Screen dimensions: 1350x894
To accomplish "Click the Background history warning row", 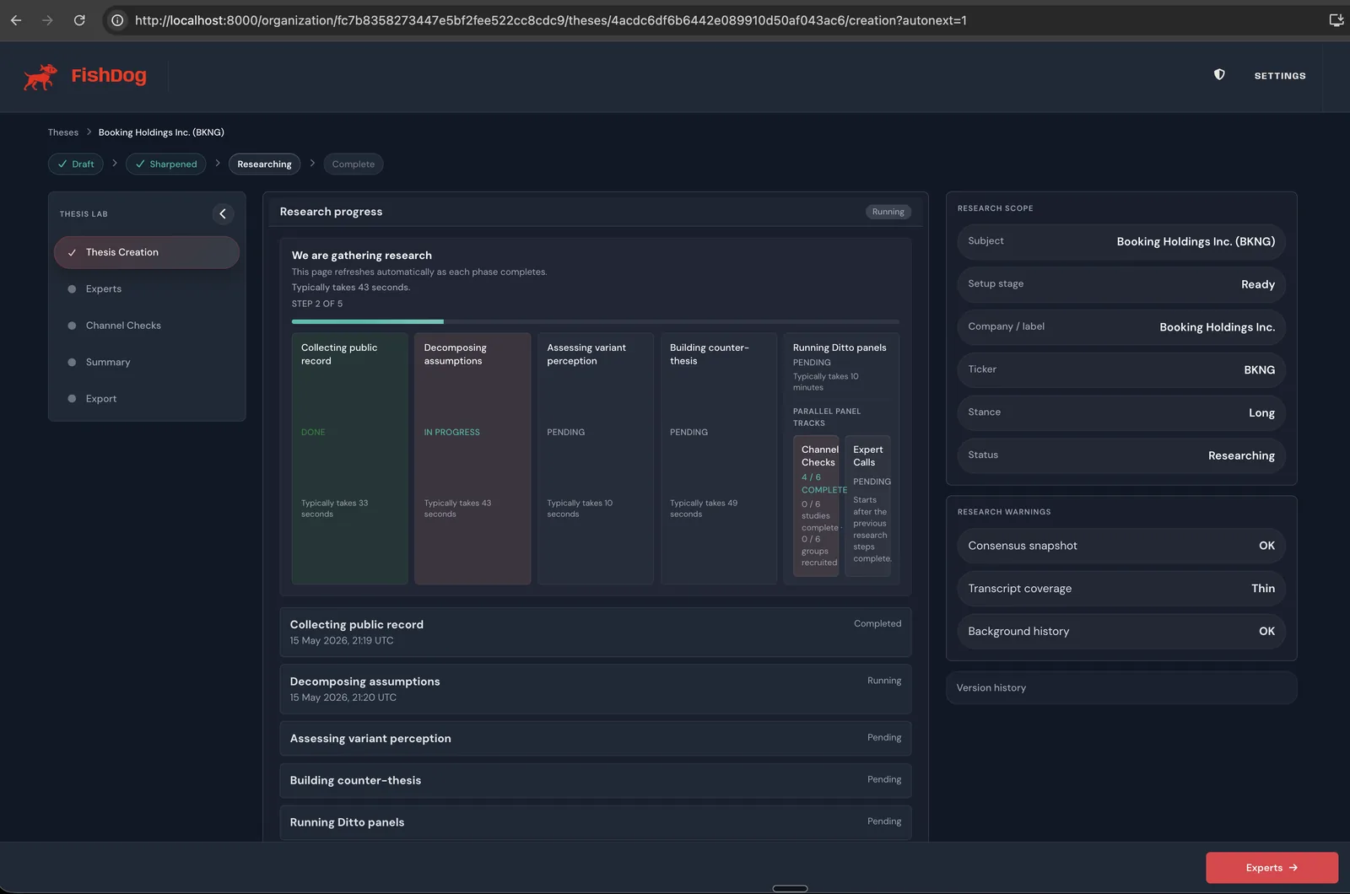I will 1121,632.
